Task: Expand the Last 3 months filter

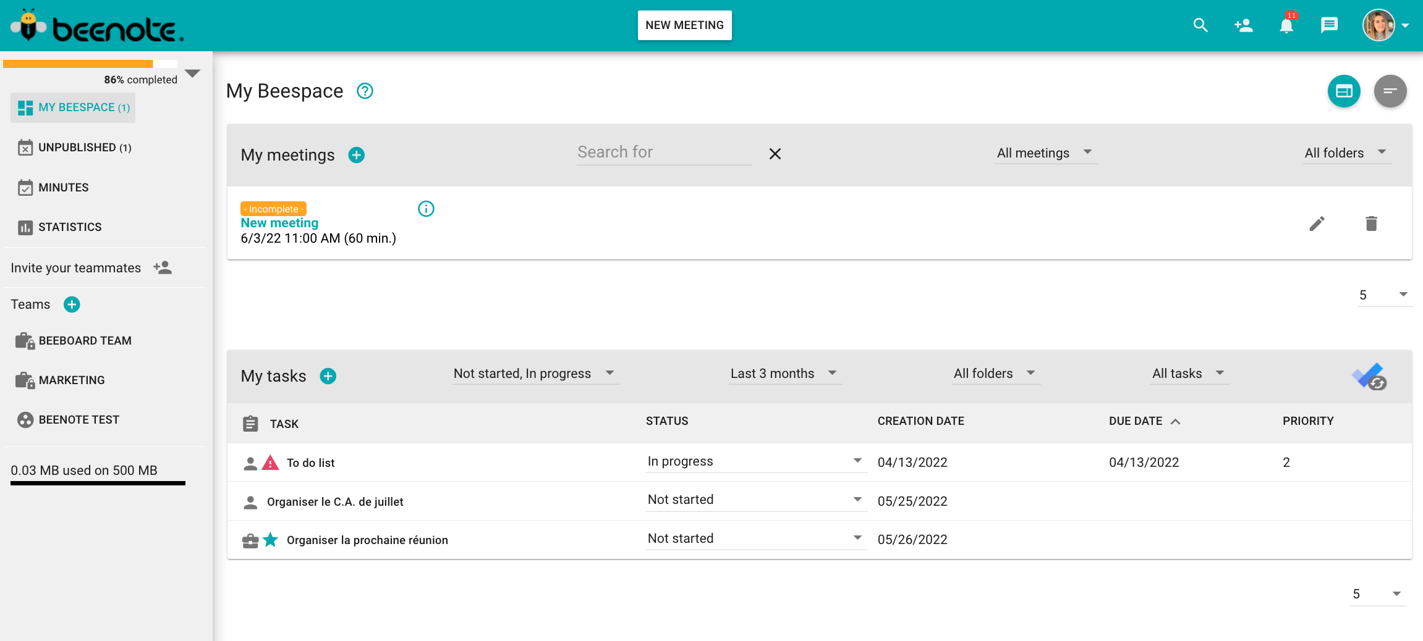Action: click(784, 373)
